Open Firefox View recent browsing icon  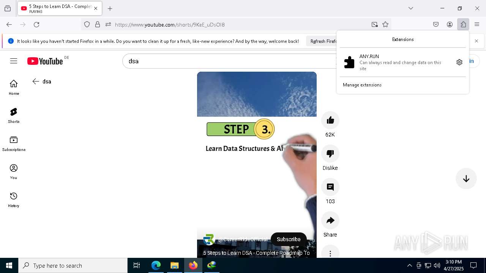(x=8, y=8)
